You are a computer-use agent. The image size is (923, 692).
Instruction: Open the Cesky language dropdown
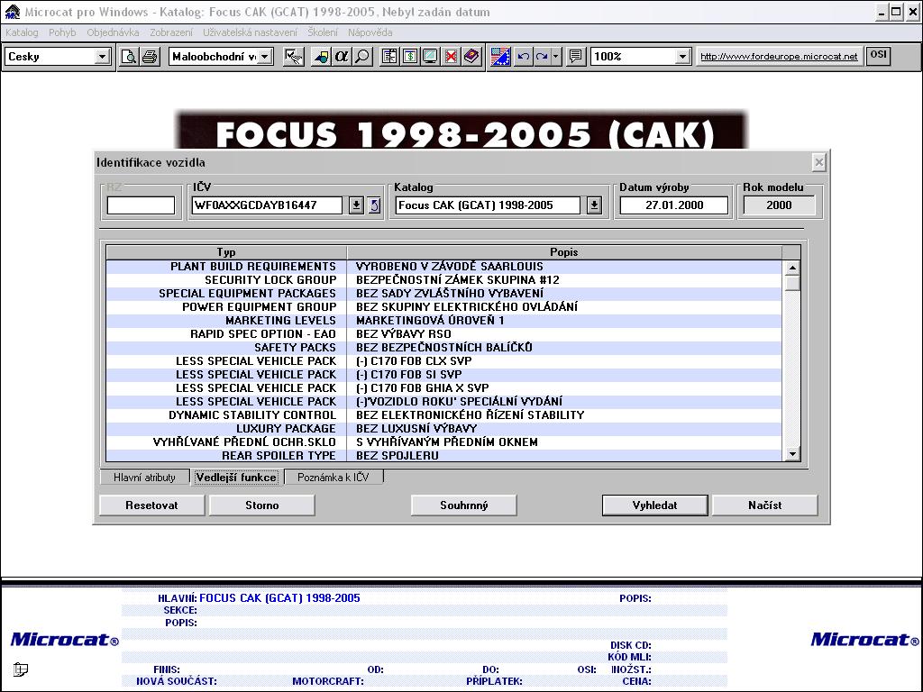[x=102, y=57]
